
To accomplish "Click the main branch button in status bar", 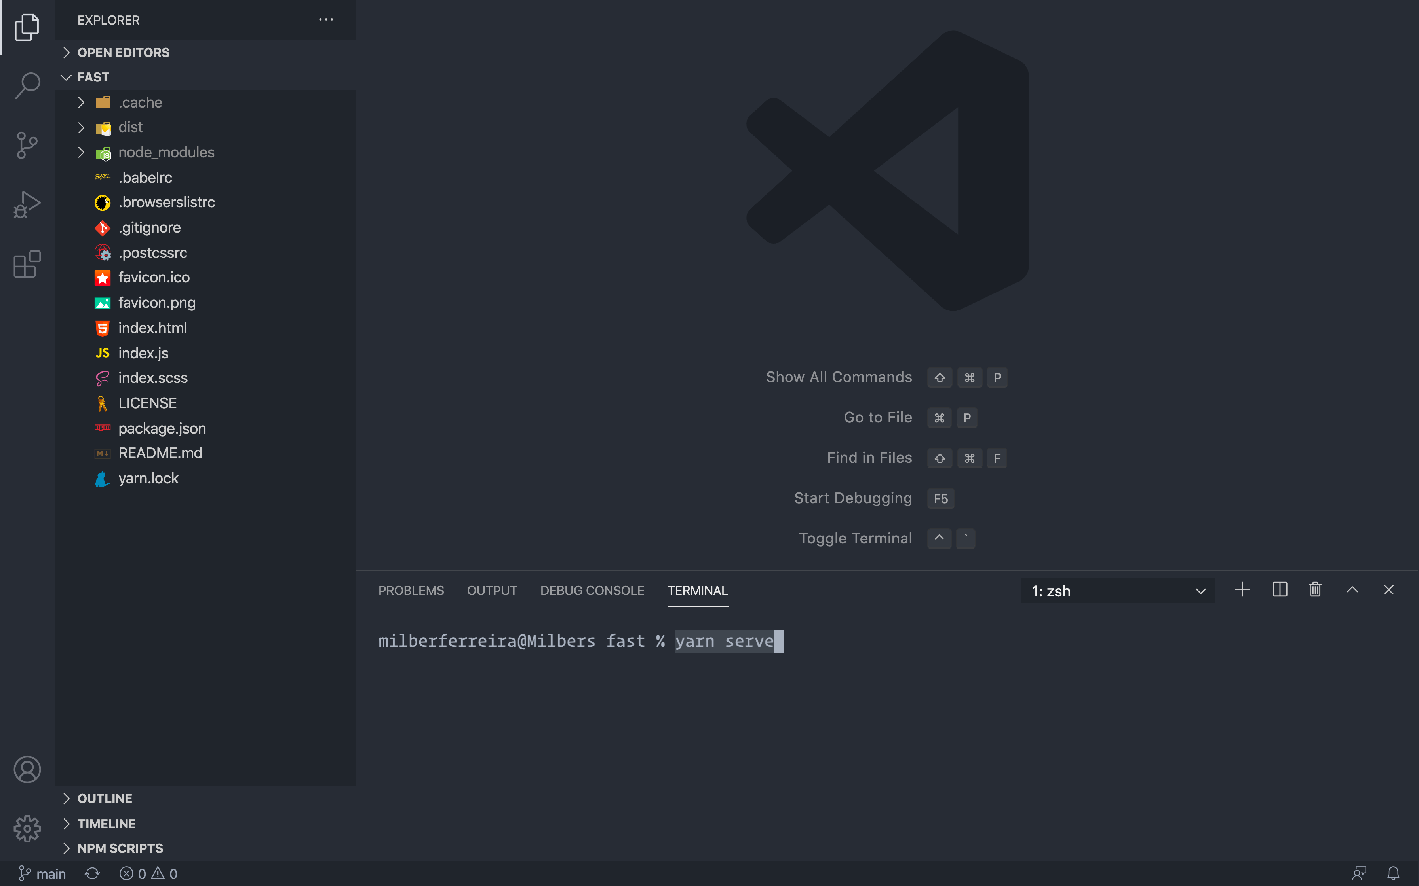I will point(42,874).
